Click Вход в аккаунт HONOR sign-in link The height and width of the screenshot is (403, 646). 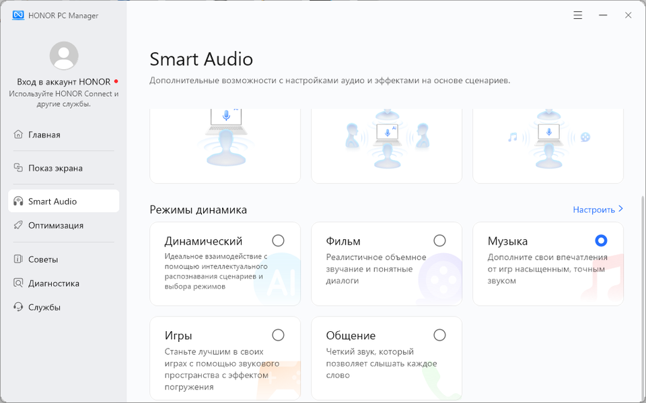pyautogui.click(x=63, y=81)
